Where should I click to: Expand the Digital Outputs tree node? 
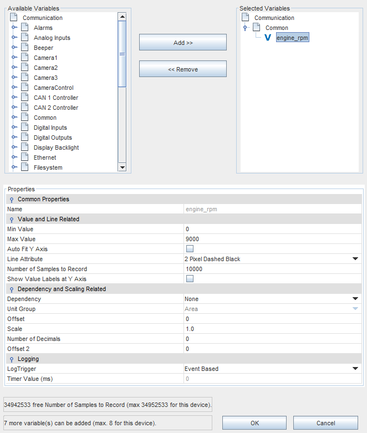[x=14, y=137]
